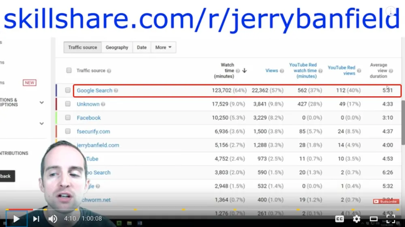Seek using the video progress bar

(202, 210)
